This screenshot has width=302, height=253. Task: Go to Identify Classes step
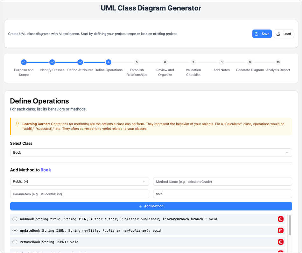click(x=52, y=62)
